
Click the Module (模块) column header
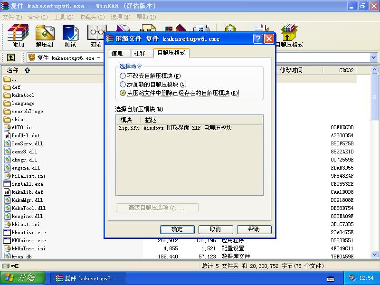coord(128,120)
